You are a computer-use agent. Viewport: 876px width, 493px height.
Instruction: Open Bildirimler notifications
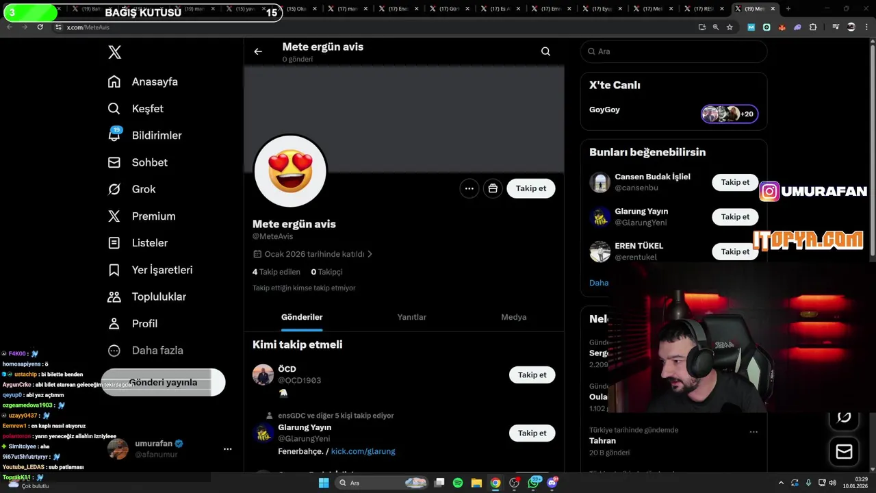144,135
